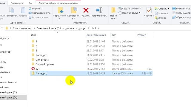Click Локальный диск (D:) breadcrumb
Image resolution: width=191 pixels, height=107 pixels.
pyautogui.click(x=49, y=28)
